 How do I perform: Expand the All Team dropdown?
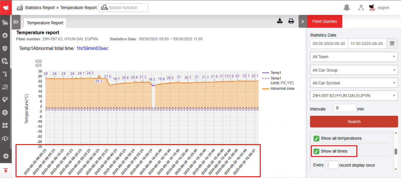pyautogui.click(x=354, y=57)
